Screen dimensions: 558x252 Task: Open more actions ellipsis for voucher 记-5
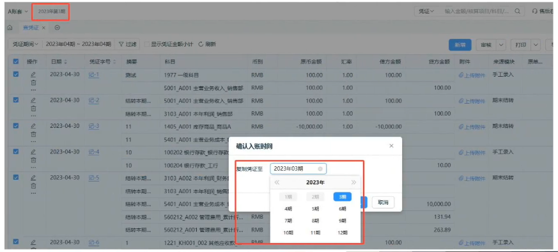[33, 193]
